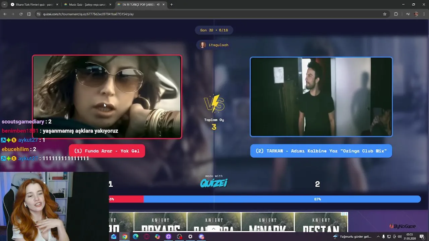Vote for (2) TARKAN - Adımı Kalbine Yaz
The image size is (429, 241).
(x=321, y=151)
